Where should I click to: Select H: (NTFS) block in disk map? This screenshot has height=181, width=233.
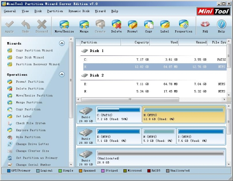coord(184,114)
